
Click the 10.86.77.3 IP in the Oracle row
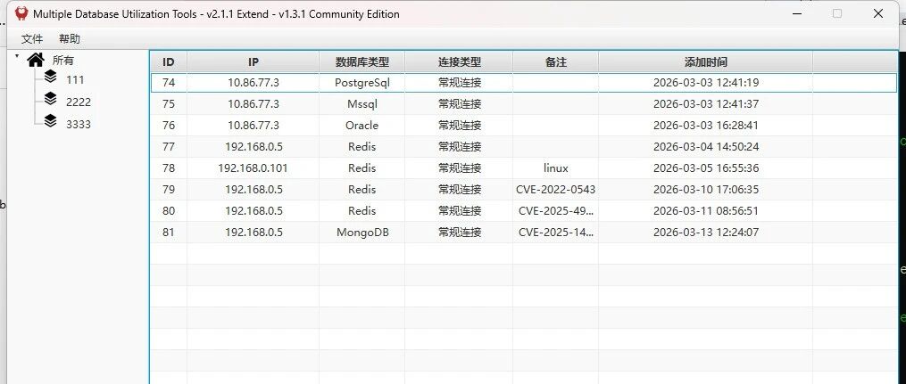tap(254, 125)
